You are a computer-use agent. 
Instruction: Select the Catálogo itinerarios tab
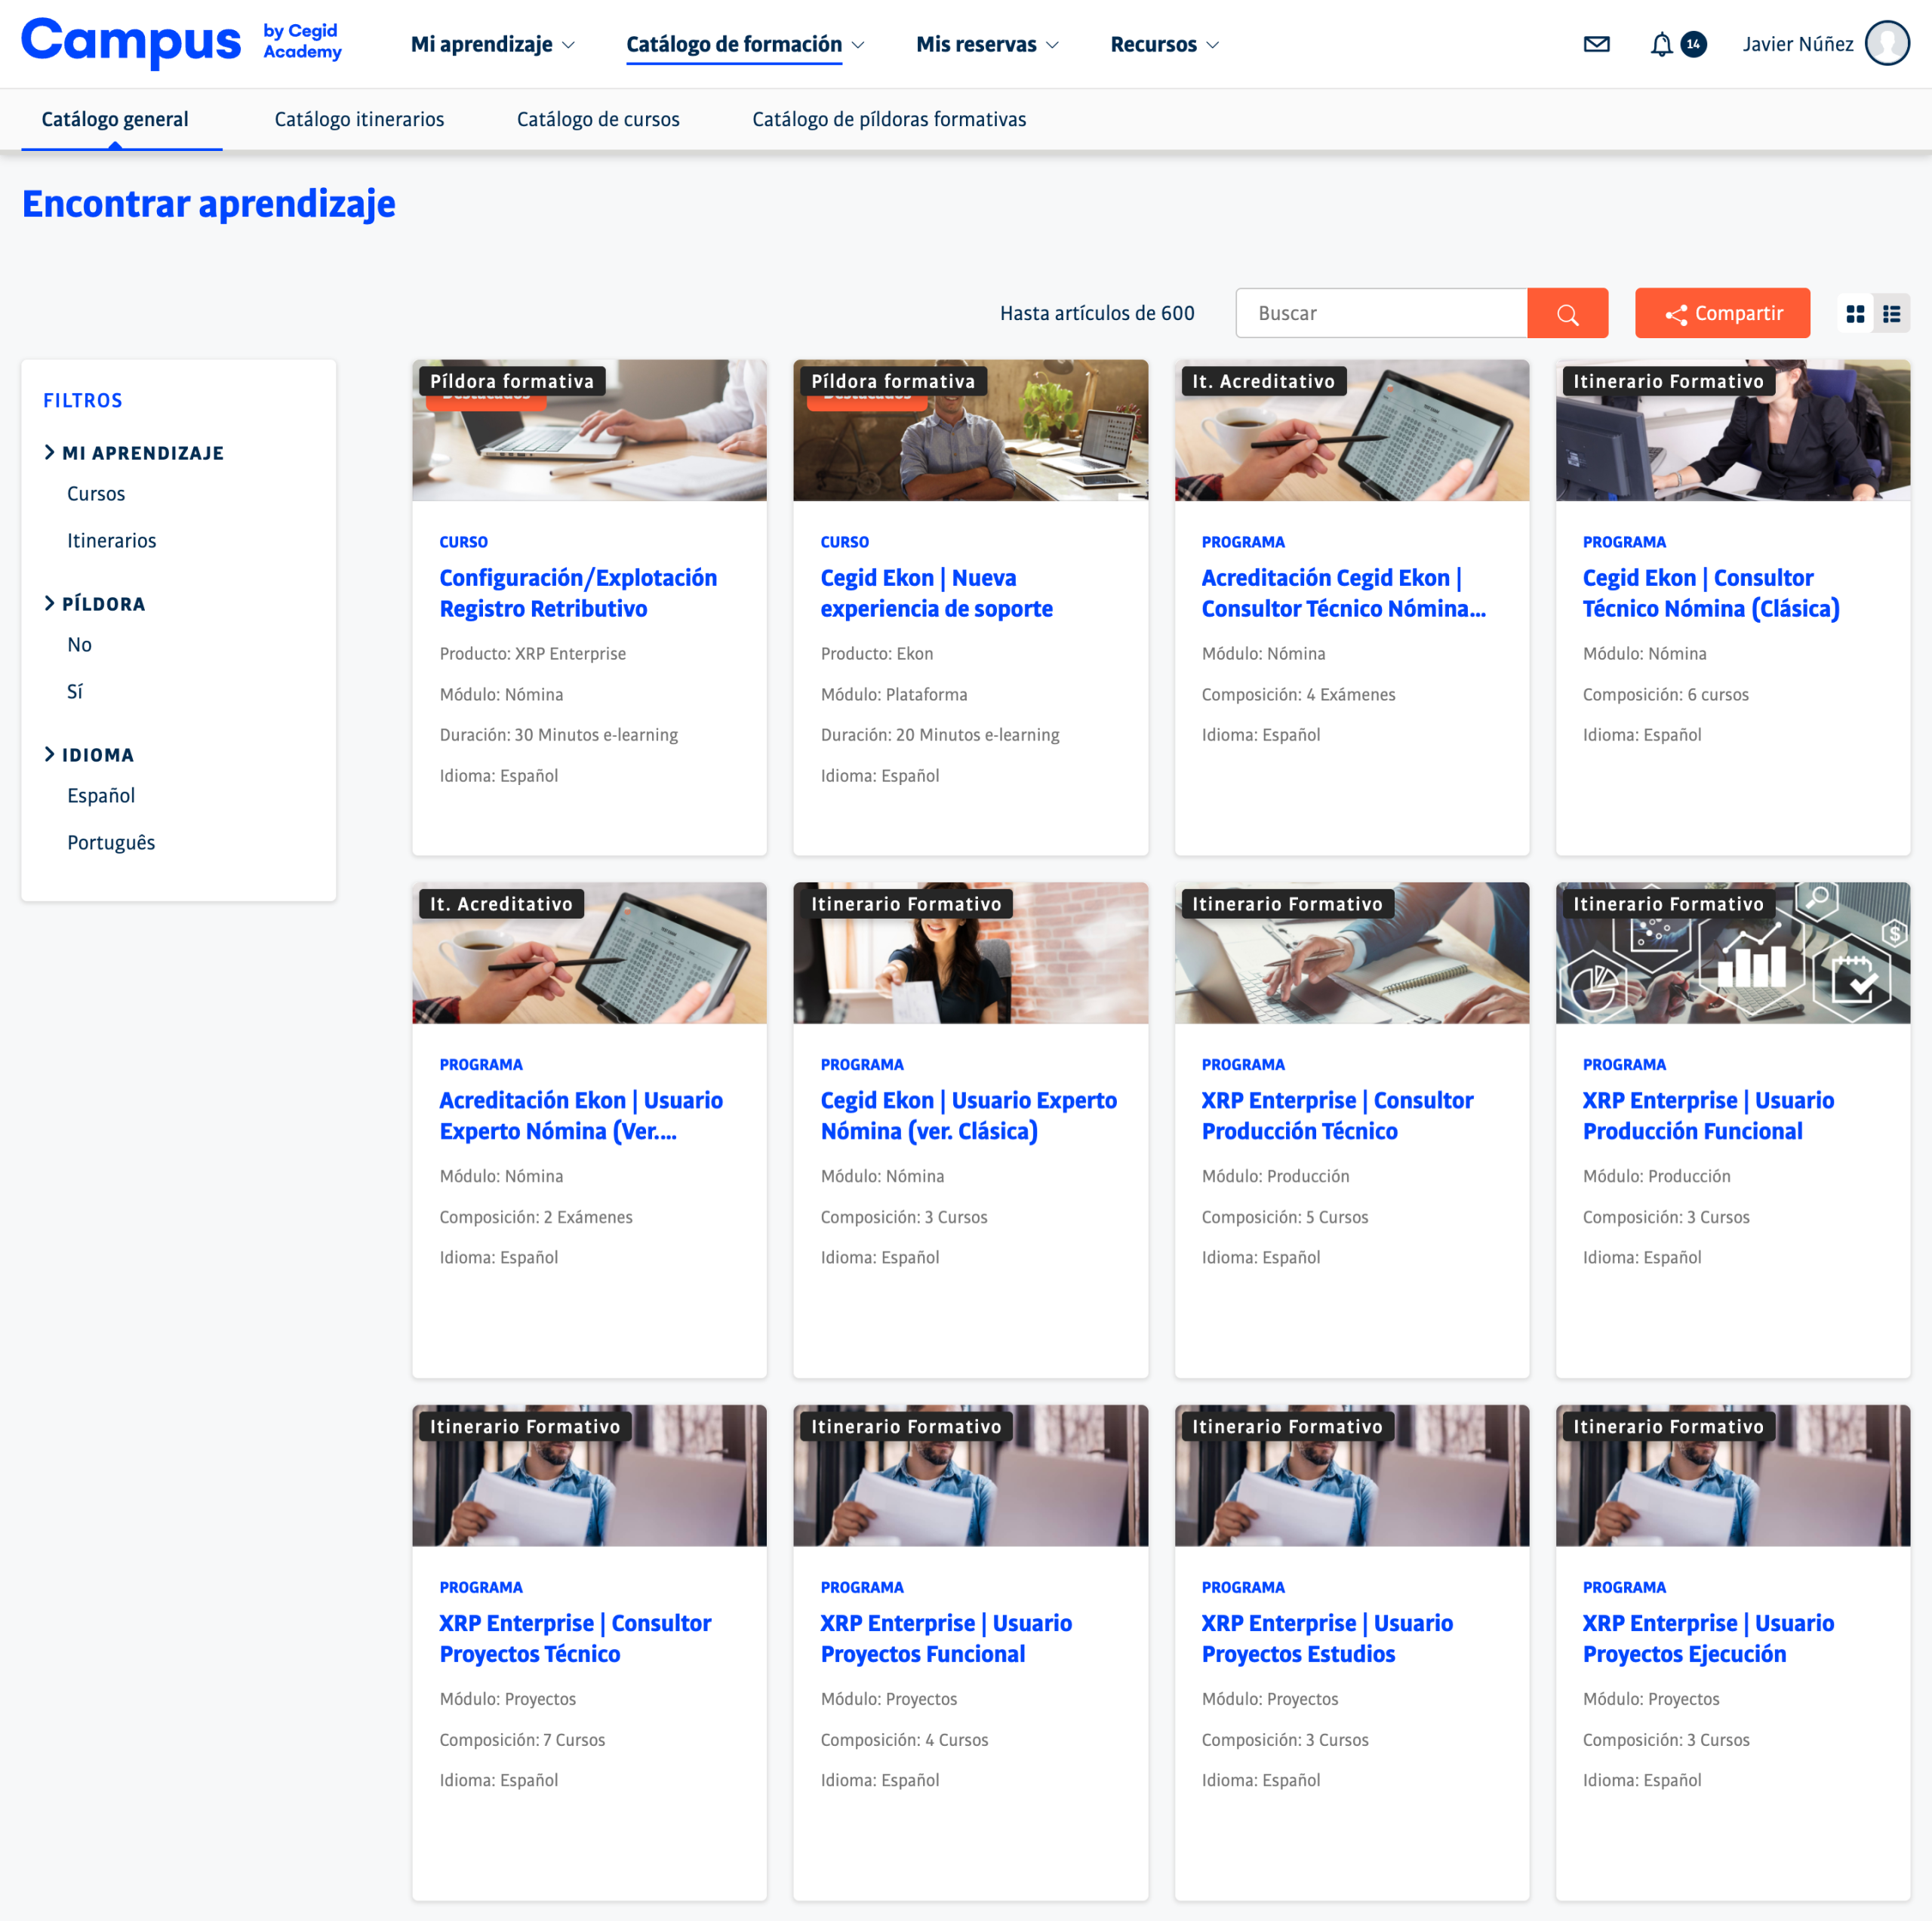pos(359,119)
